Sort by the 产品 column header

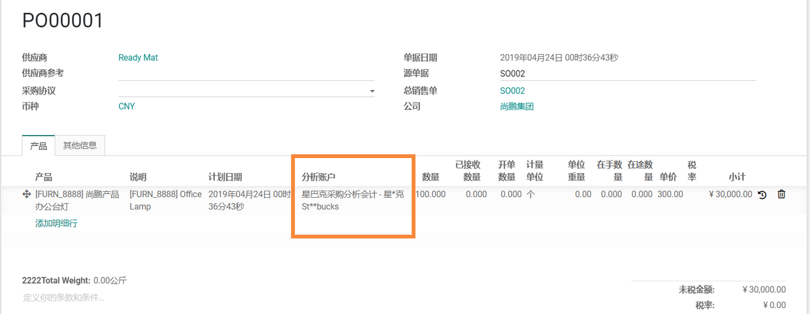44,177
